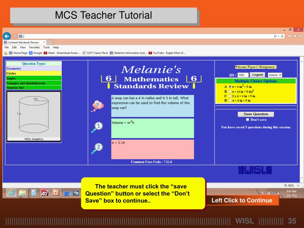This screenshot has width=304, height=228.
Task: Click the refresh icon in address bar
Action: [282, 36]
